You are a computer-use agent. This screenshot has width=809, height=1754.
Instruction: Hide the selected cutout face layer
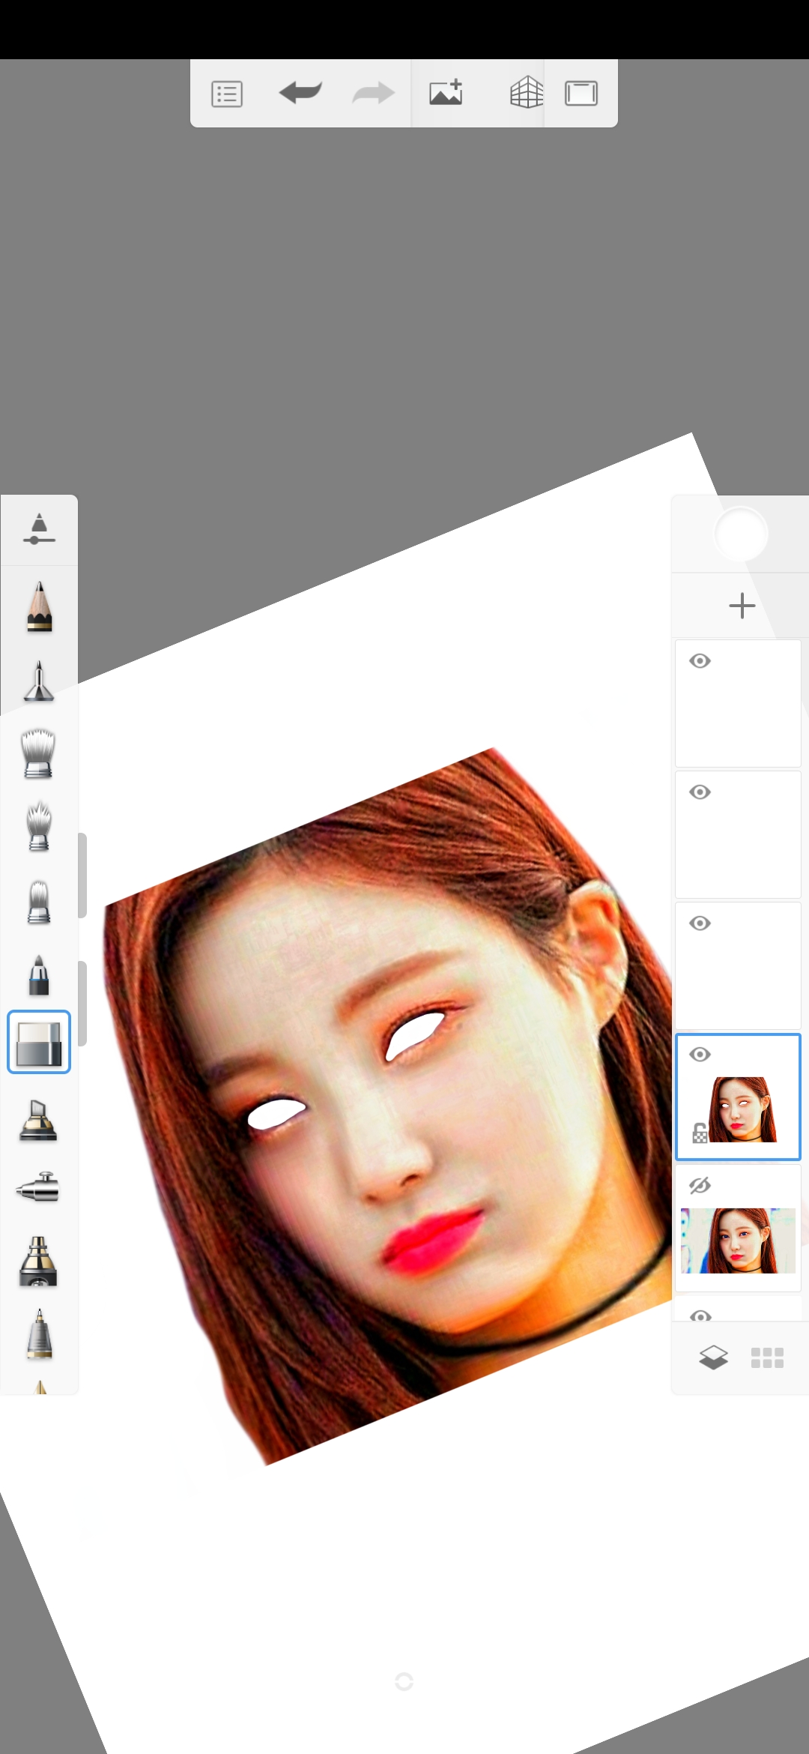(700, 1055)
